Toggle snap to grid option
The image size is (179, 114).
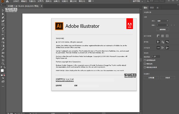click(x=167, y=48)
